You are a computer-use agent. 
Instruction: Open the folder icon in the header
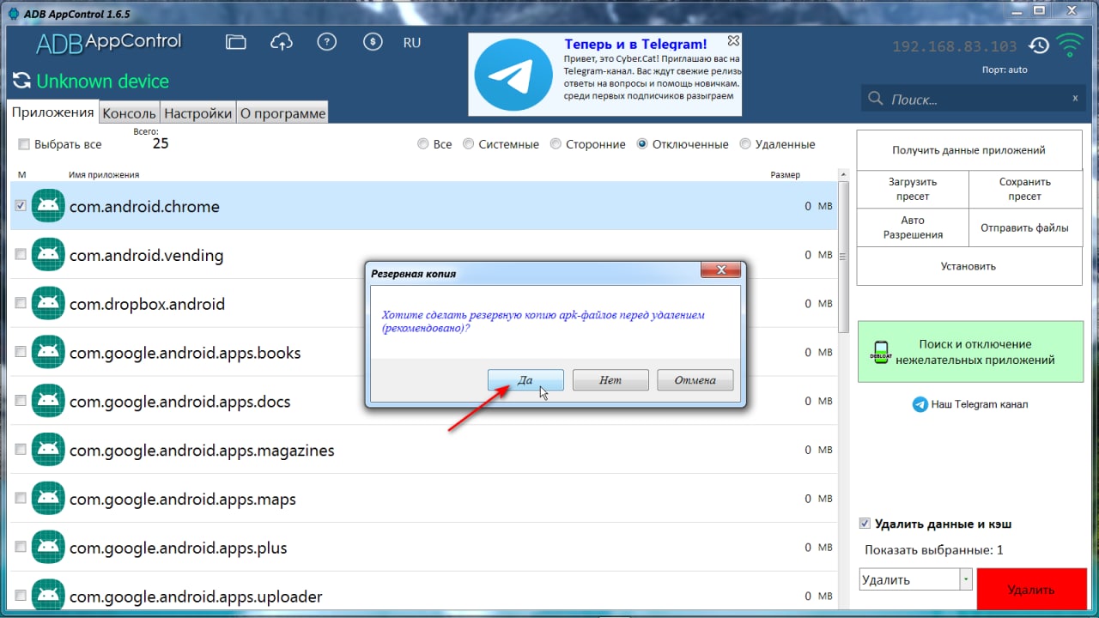[x=235, y=42]
